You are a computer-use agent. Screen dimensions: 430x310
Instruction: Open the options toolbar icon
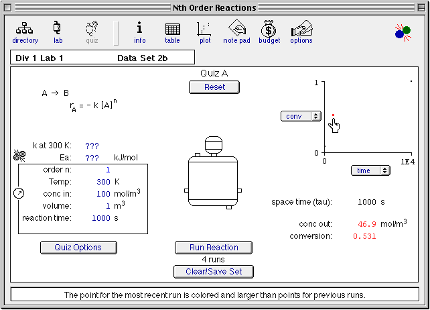pos(301,31)
